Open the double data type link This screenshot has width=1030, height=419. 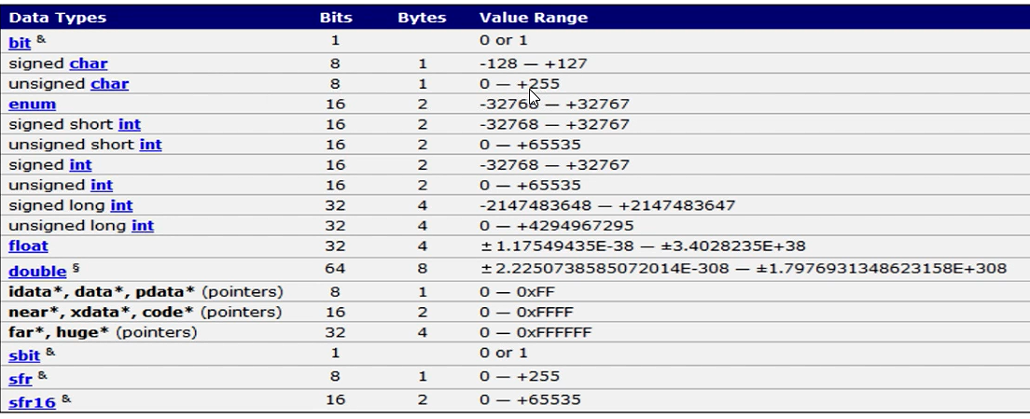point(37,272)
